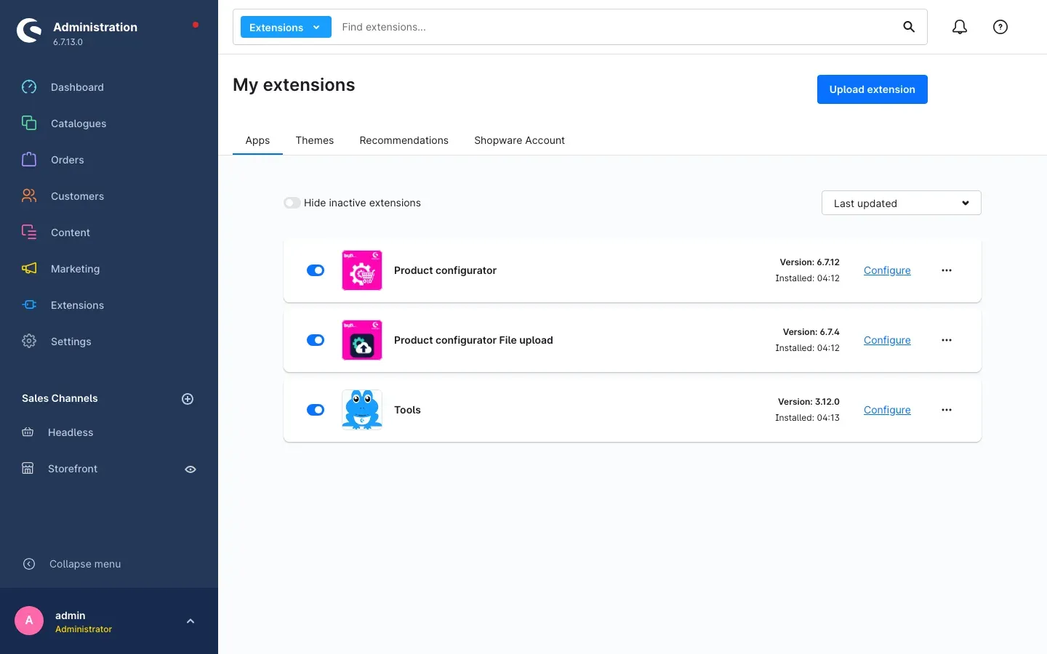Deactivate Product configurator File upload extension
This screenshot has width=1047, height=654.
(x=316, y=340)
